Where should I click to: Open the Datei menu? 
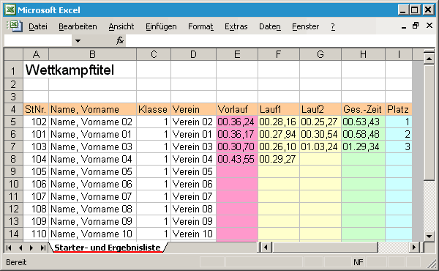[38, 26]
